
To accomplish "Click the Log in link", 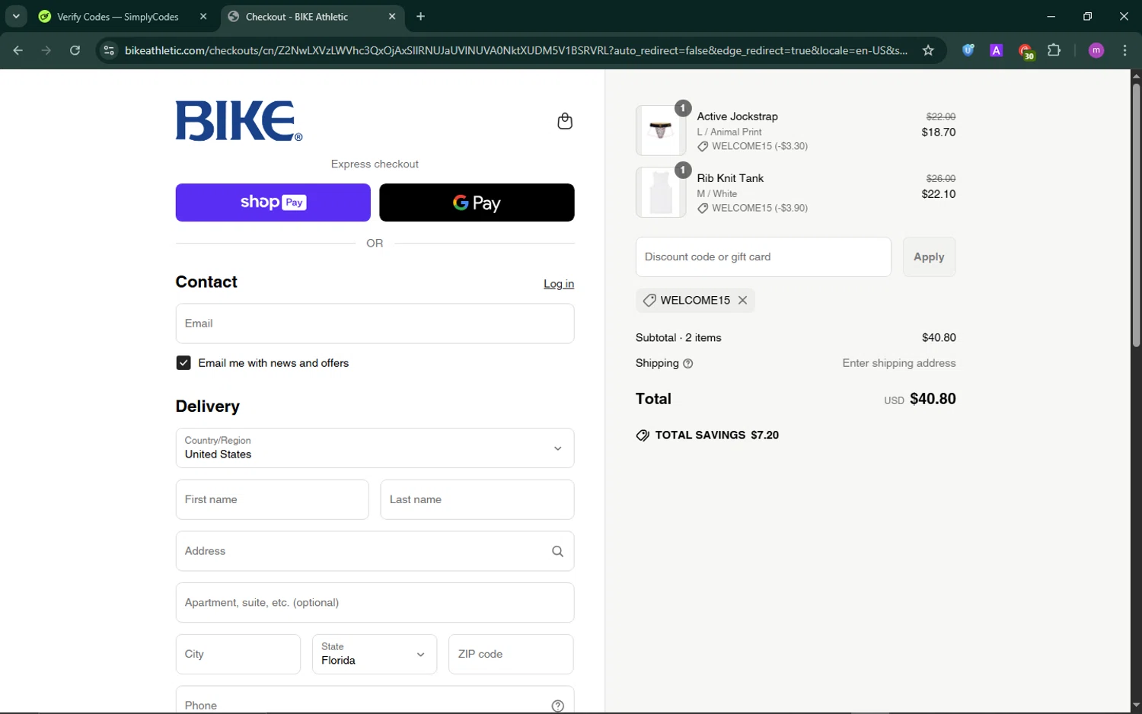I will tap(559, 284).
